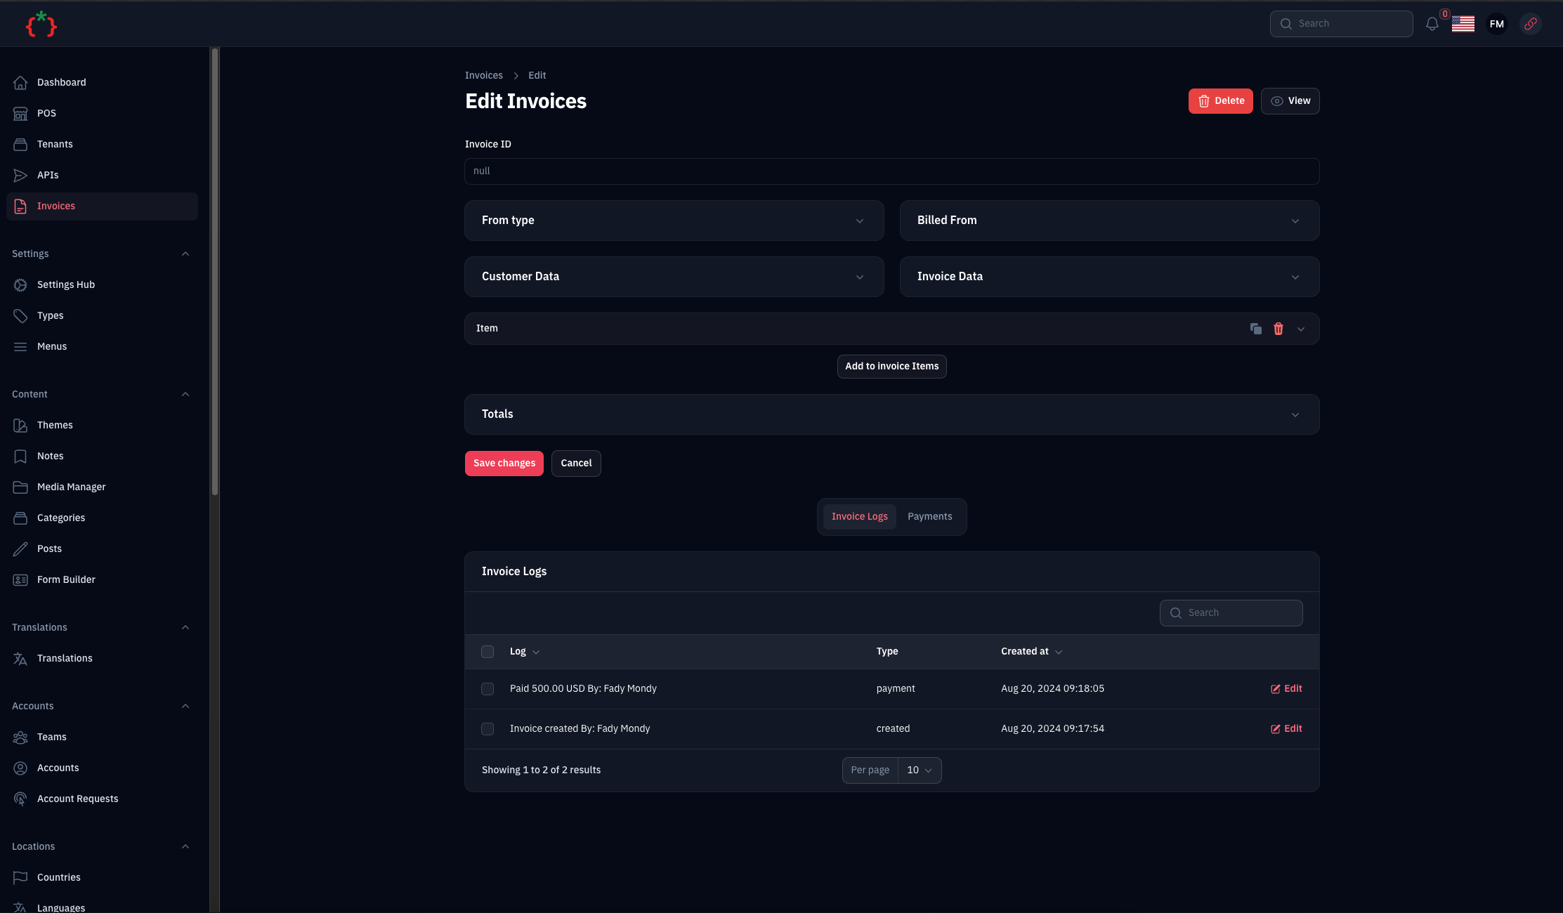This screenshot has width=1563, height=913.
Task: Click the FM user avatar
Action: pyautogui.click(x=1496, y=24)
